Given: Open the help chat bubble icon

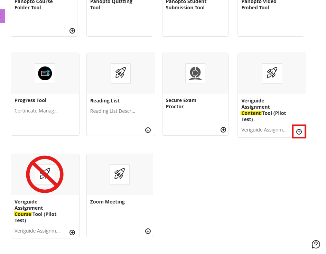Looking at the screenshot, I should [x=316, y=244].
